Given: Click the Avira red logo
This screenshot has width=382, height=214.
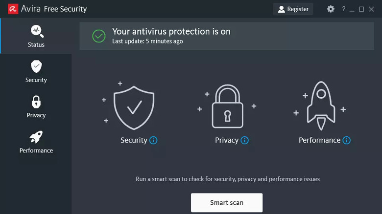Looking at the screenshot, I should click(x=13, y=9).
